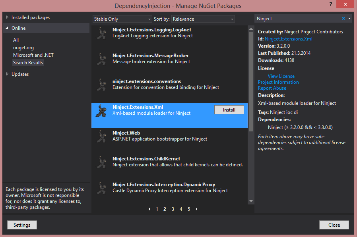
Task: Select the ninject.extensions.conventions package
Action: point(169,90)
